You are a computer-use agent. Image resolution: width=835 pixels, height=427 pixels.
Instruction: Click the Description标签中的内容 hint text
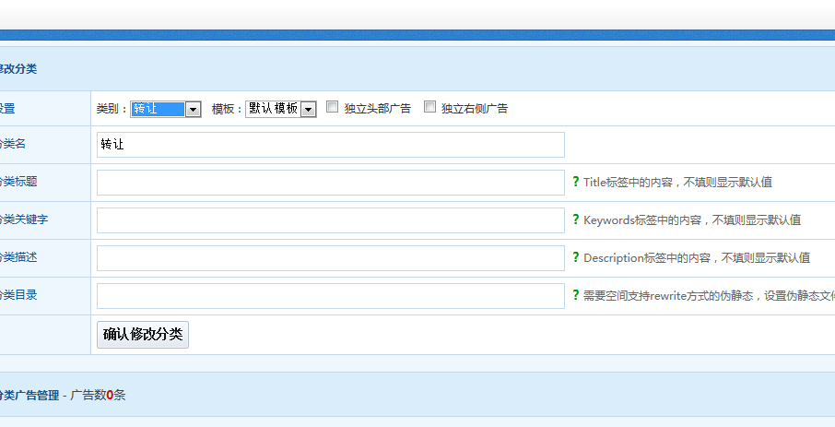point(696,258)
